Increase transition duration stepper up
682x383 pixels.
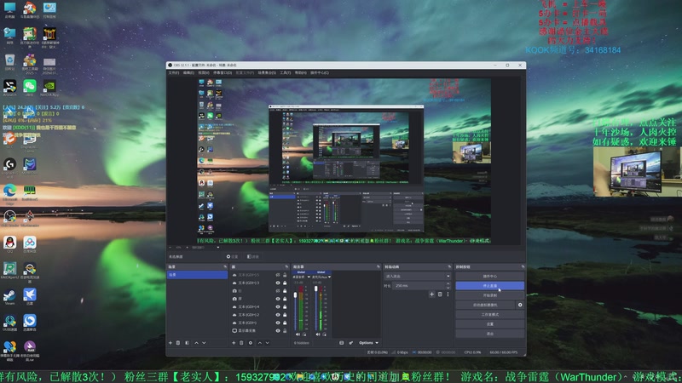(x=448, y=284)
